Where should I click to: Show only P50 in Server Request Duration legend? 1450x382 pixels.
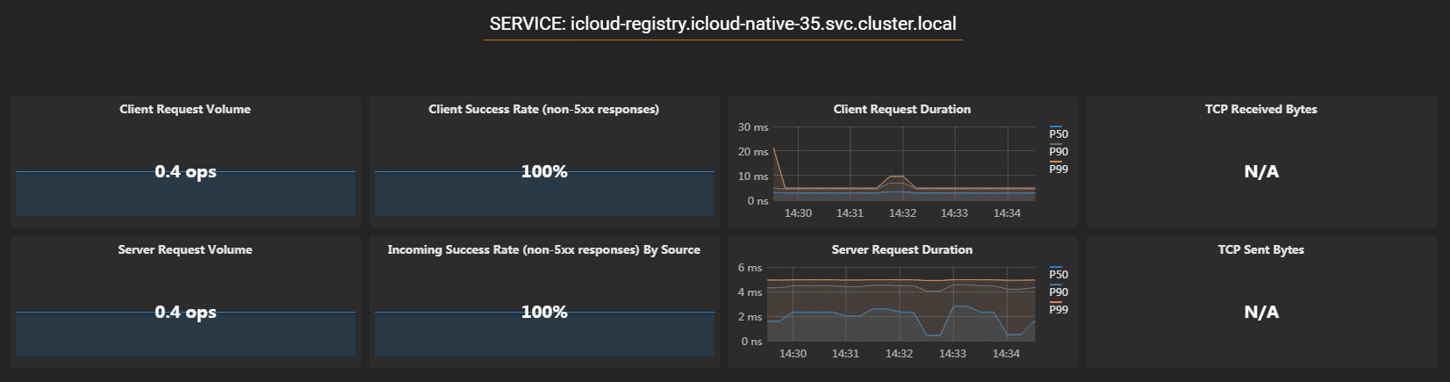tap(1059, 275)
